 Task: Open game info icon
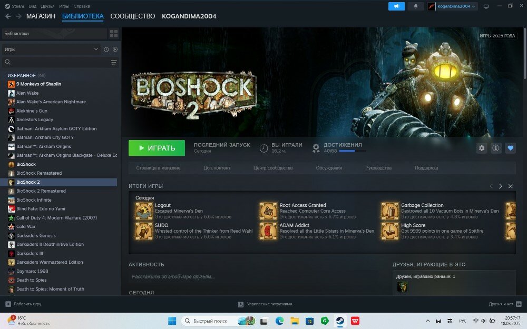click(496, 148)
